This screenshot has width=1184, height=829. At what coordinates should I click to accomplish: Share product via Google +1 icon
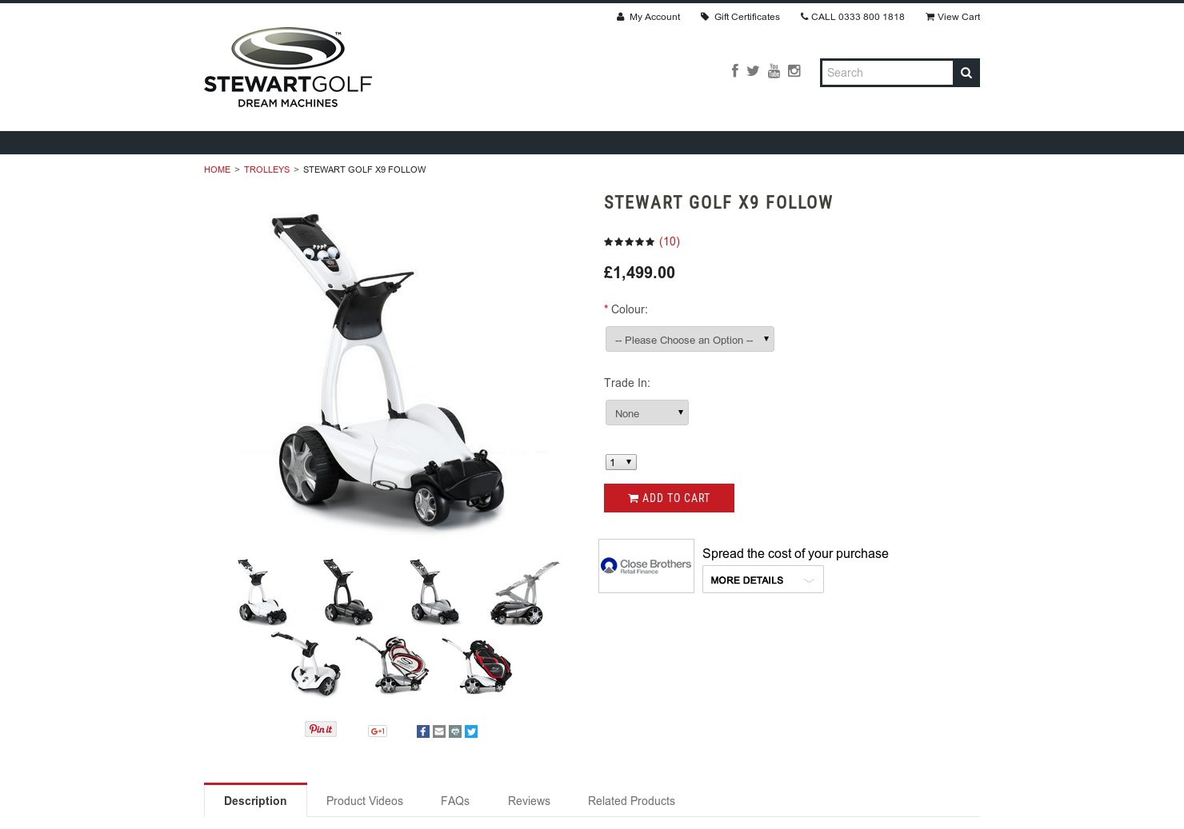pyautogui.click(x=378, y=731)
